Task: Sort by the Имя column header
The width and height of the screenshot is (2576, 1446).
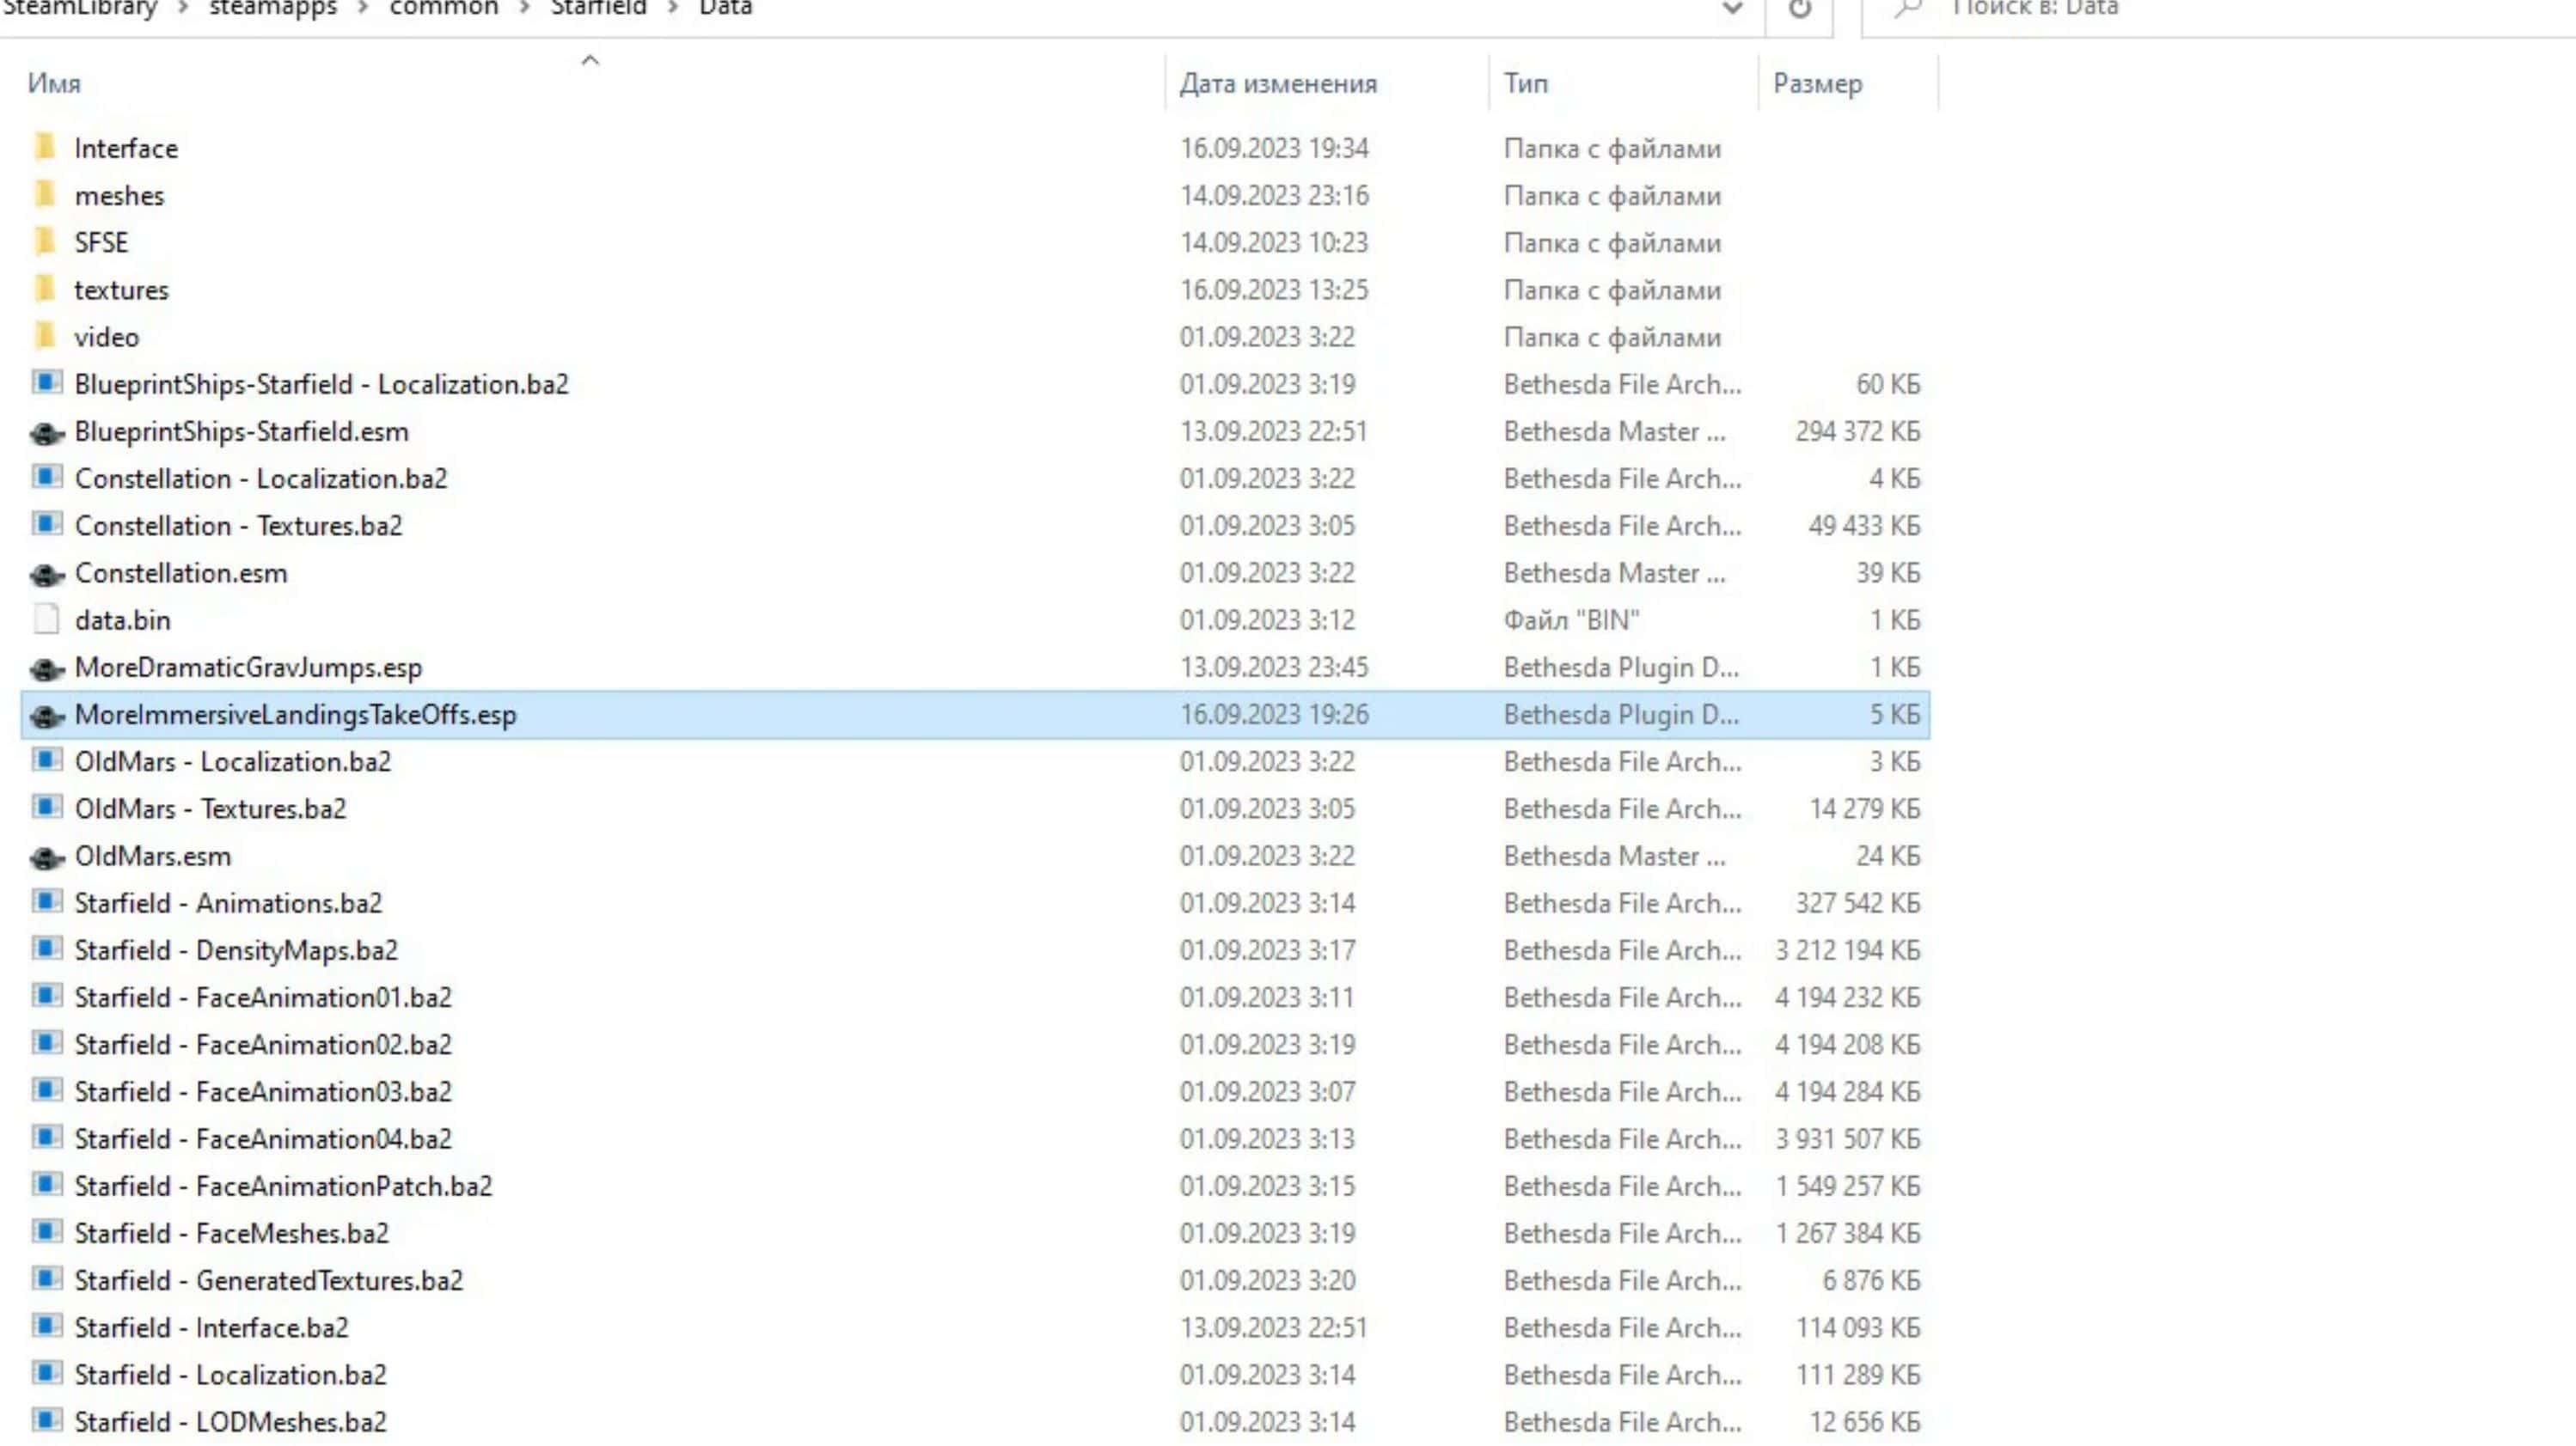Action: 55,84
